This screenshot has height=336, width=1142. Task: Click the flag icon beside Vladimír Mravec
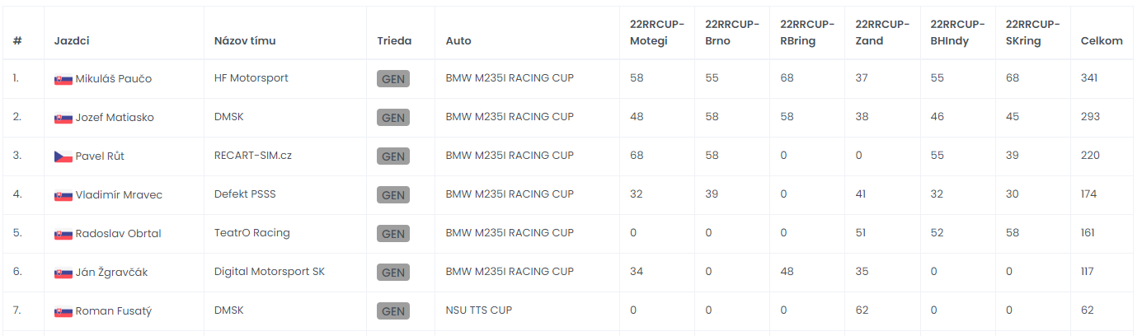click(x=63, y=195)
